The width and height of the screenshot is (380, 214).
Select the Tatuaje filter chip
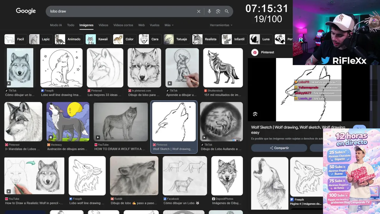(177, 39)
